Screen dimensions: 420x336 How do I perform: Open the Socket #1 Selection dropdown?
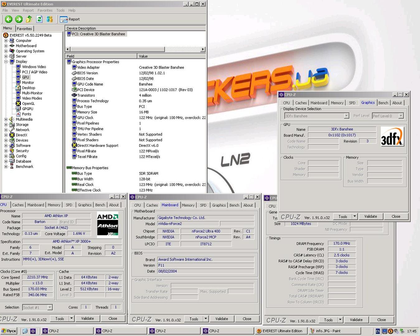click(x=50, y=307)
